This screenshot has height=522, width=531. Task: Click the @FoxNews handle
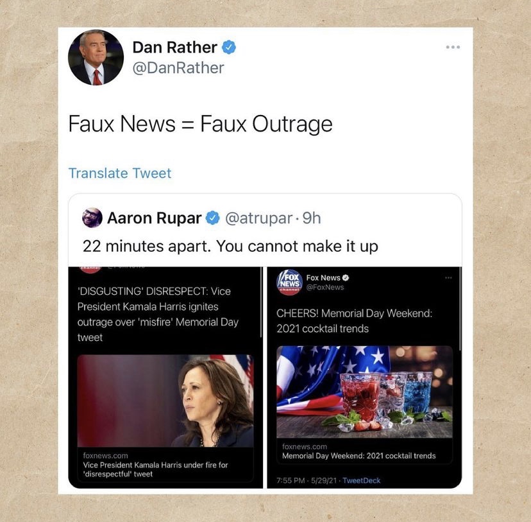tap(325, 287)
